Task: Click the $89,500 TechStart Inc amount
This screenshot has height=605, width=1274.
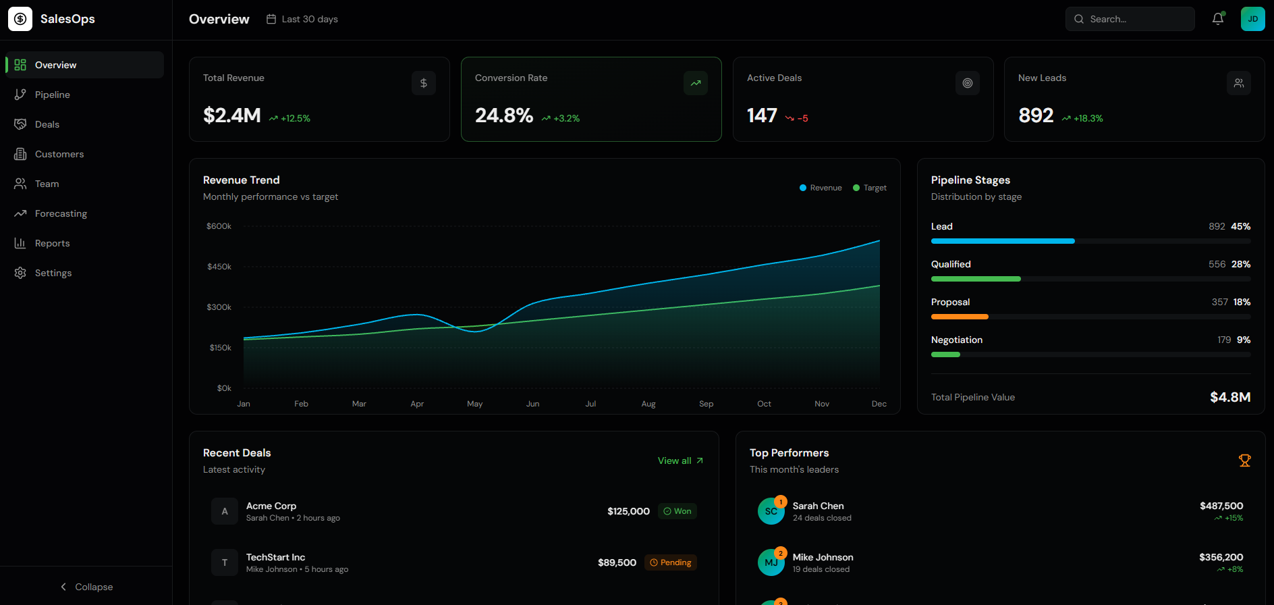Action: click(617, 562)
